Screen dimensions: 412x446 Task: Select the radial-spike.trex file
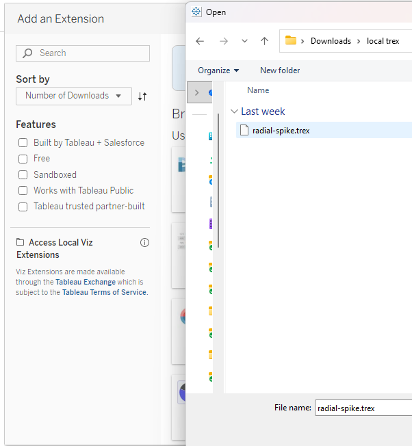pos(324,130)
